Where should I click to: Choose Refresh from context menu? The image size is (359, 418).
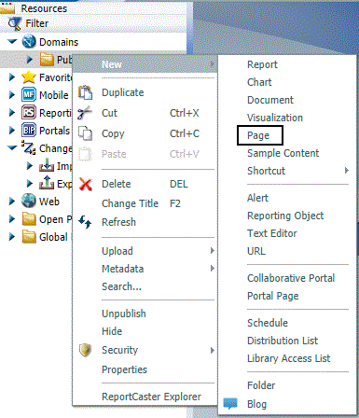coord(118,222)
